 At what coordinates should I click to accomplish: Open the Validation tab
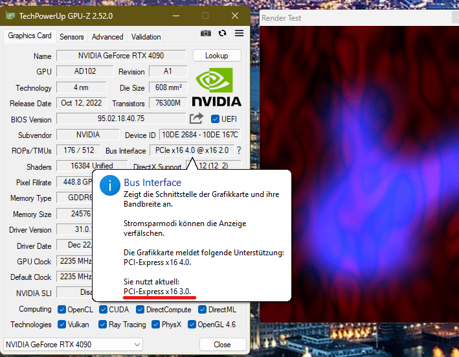click(146, 37)
